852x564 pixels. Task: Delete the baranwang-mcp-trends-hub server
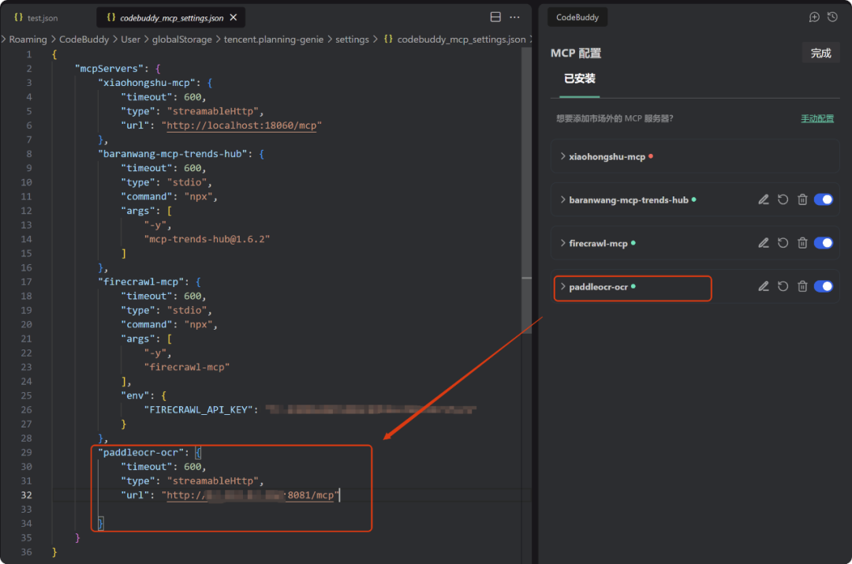click(802, 200)
